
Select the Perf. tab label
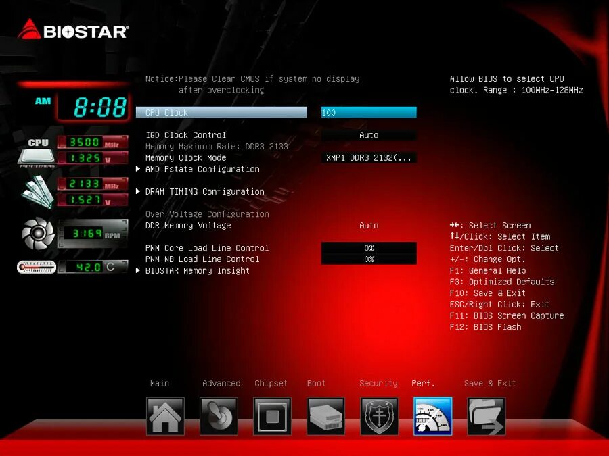(423, 384)
